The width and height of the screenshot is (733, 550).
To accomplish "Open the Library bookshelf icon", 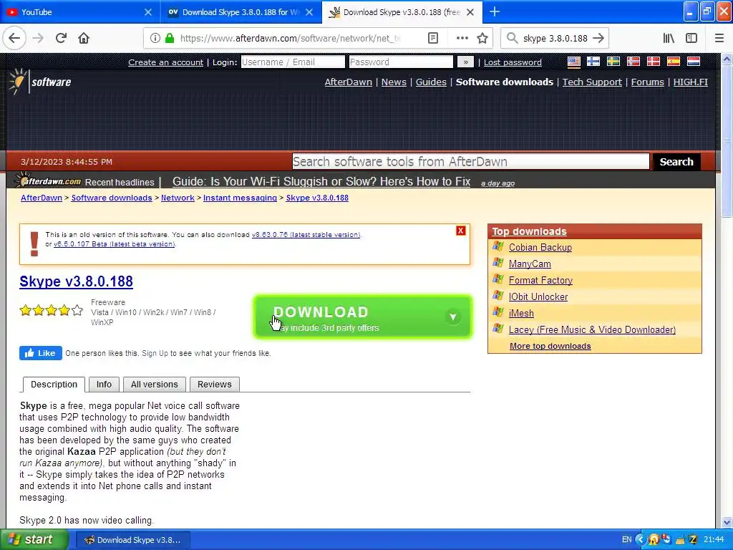I will pyautogui.click(x=669, y=39).
